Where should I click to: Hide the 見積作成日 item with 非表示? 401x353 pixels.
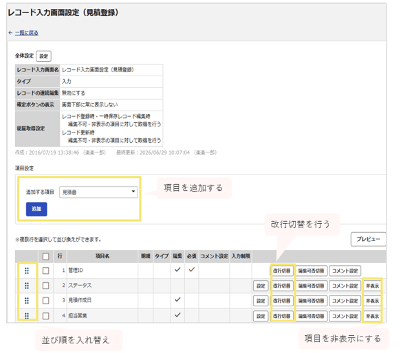point(372,301)
